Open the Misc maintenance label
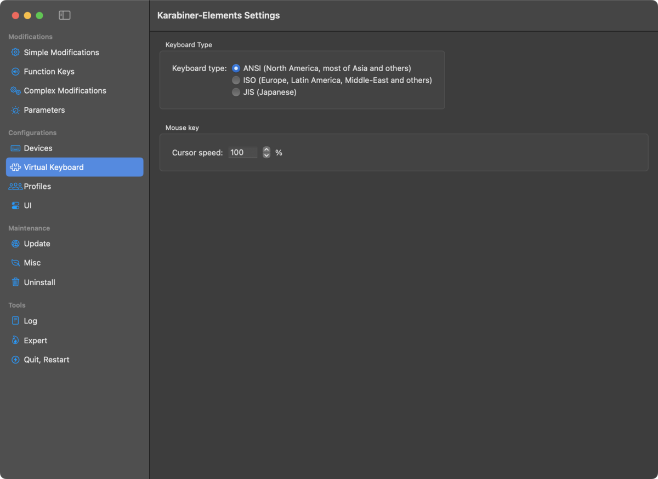 click(x=32, y=263)
